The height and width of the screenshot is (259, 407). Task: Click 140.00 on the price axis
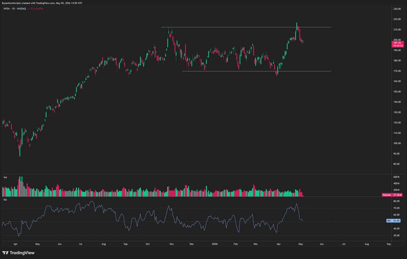tap(397, 102)
